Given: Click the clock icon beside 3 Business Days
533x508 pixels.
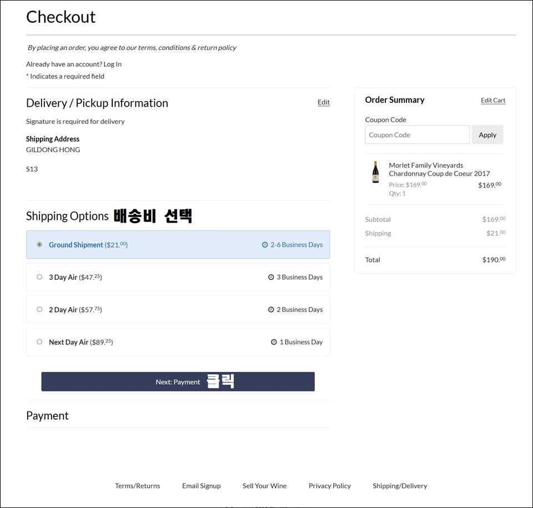Looking at the screenshot, I should pos(271,277).
